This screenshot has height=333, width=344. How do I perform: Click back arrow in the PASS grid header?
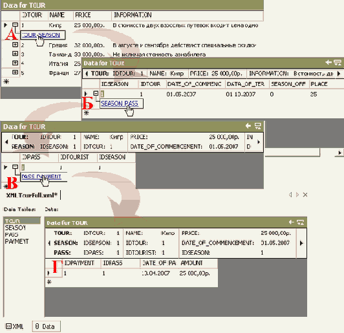tap(248, 125)
